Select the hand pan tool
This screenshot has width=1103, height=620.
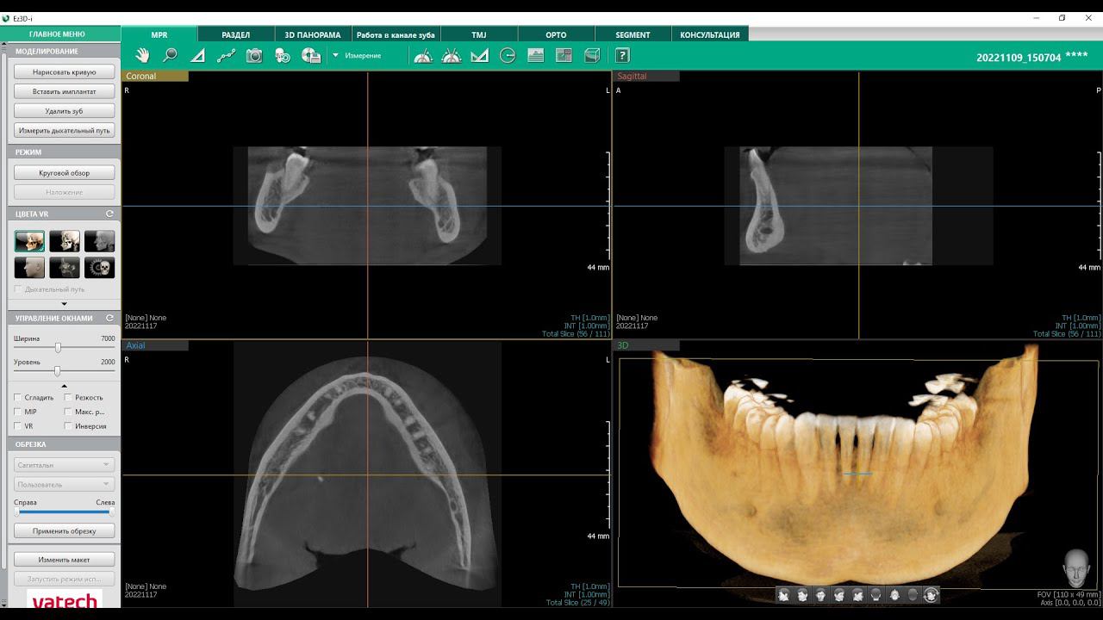coord(142,55)
